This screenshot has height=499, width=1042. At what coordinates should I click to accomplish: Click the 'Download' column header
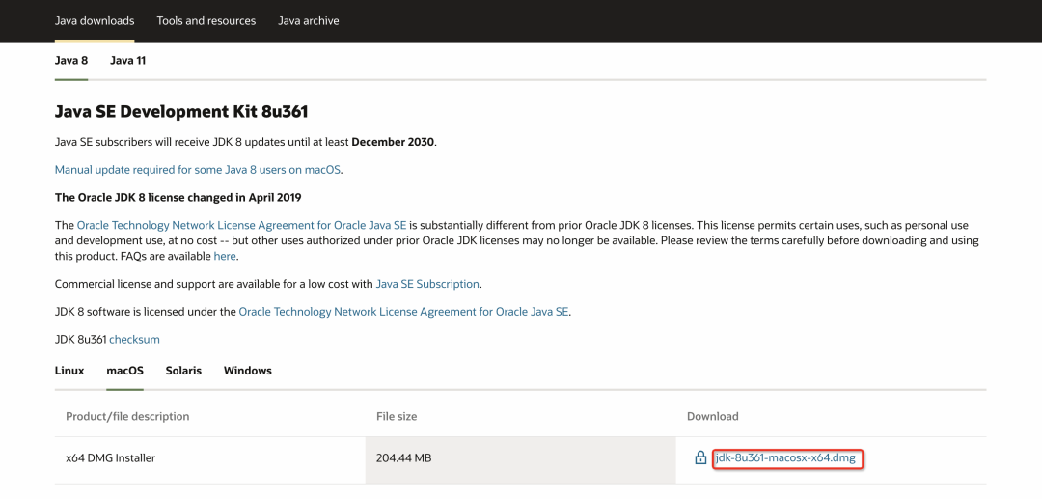[x=712, y=416]
